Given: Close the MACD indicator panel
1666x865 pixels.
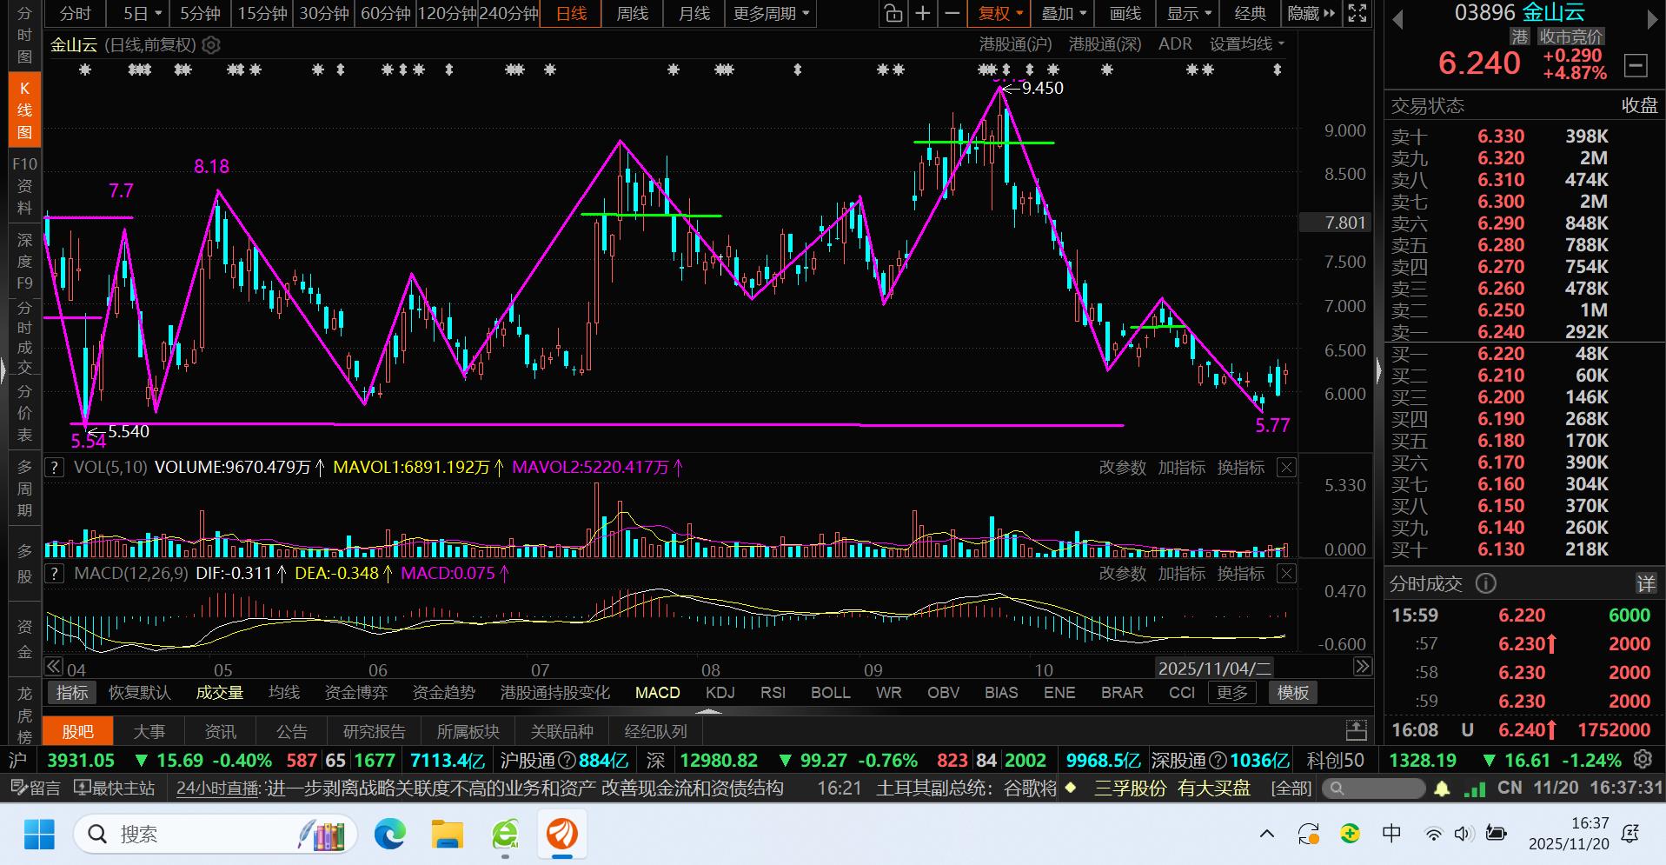Looking at the screenshot, I should pyautogui.click(x=1286, y=574).
